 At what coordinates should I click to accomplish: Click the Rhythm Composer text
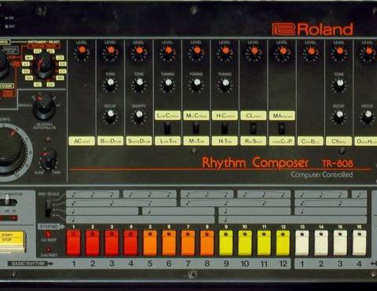click(255, 162)
